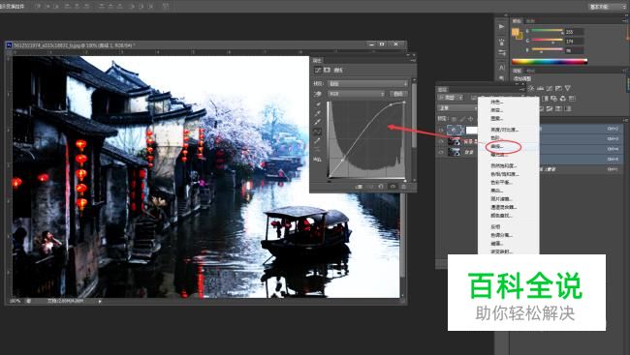Toggle eye icon of Background copy layer

click(x=441, y=141)
